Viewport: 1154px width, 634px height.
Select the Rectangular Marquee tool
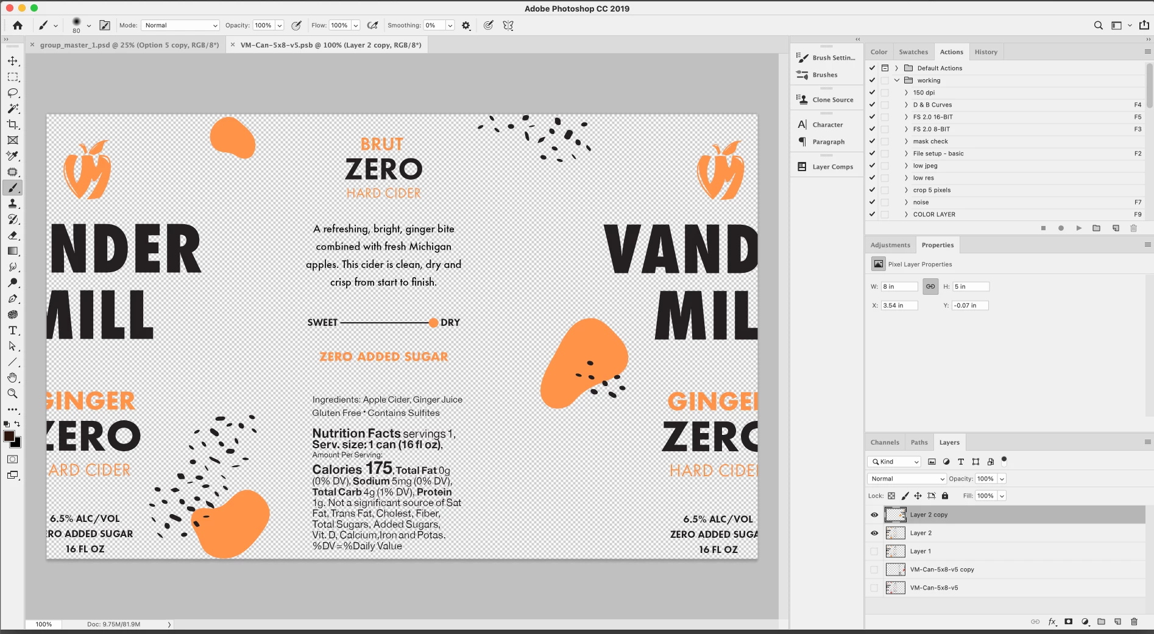click(x=12, y=77)
